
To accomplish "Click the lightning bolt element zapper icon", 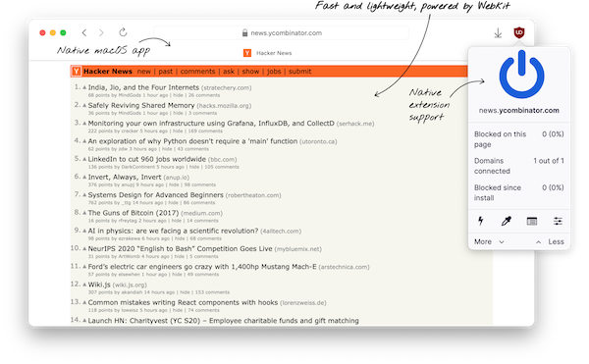I will tap(480, 221).
